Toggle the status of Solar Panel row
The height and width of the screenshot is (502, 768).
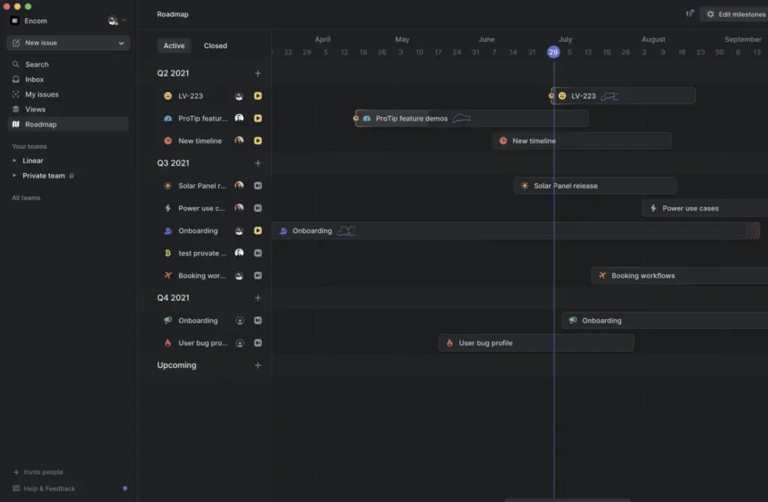(x=258, y=185)
